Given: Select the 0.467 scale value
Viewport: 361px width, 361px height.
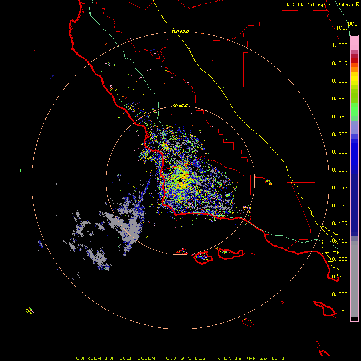Looking at the screenshot, I should point(340,223).
